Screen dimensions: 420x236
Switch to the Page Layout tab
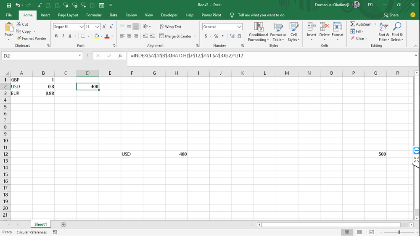[68, 15]
